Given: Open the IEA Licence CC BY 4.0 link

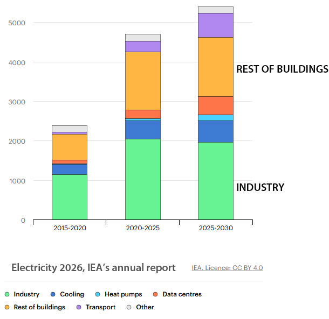Looking at the screenshot, I should (x=227, y=268).
